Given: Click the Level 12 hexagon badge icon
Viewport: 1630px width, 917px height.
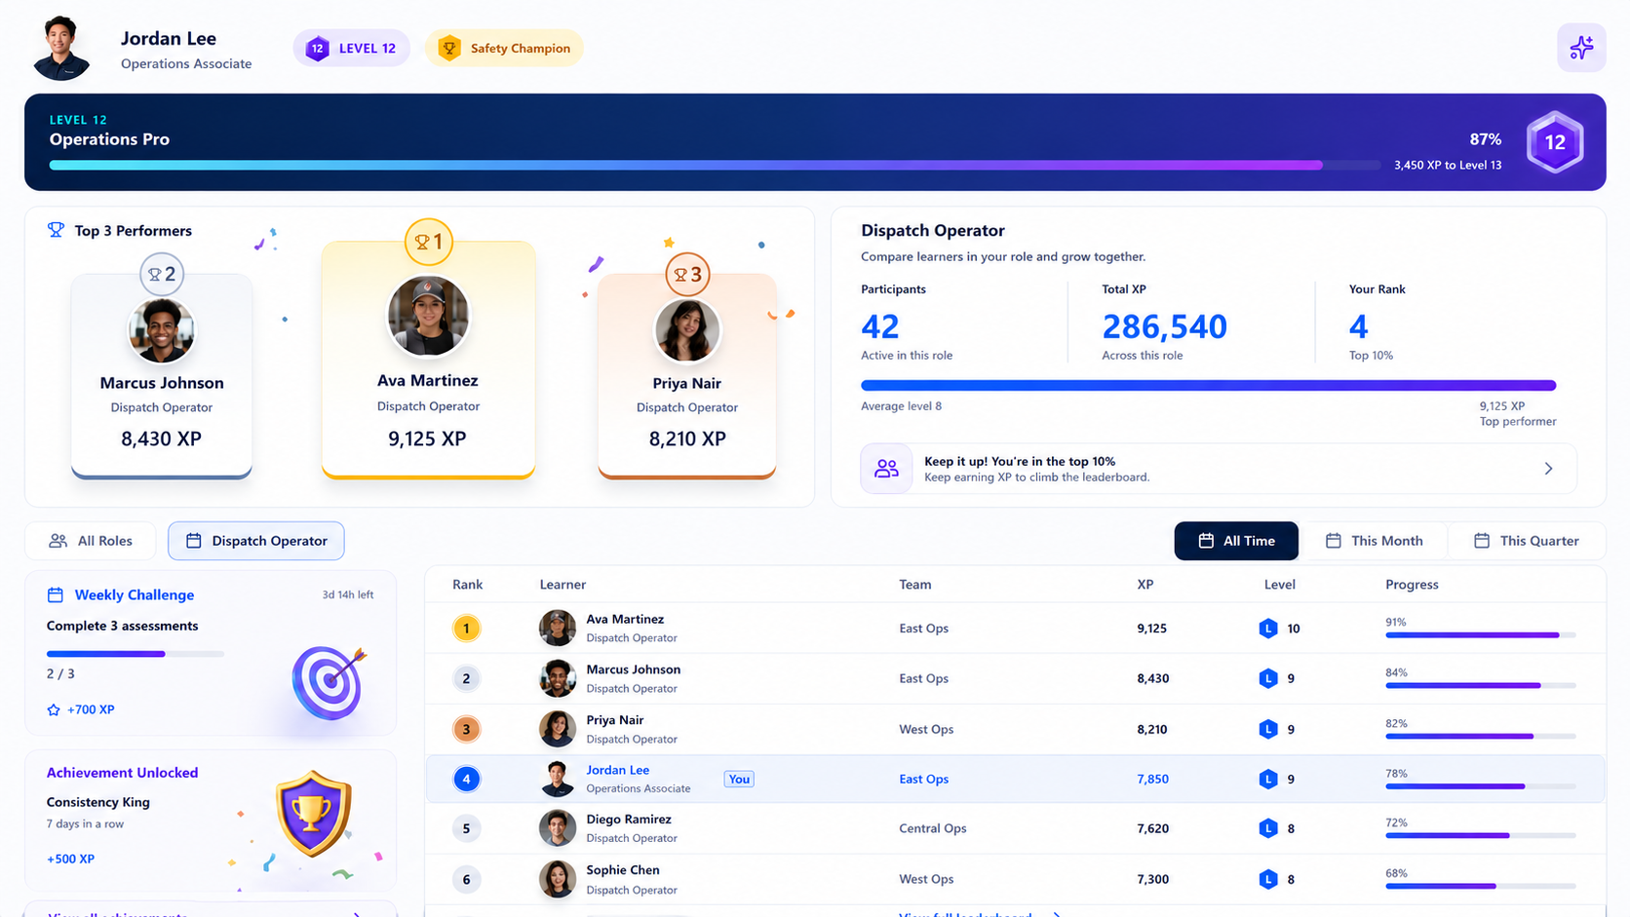Looking at the screenshot, I should pyautogui.click(x=318, y=49).
